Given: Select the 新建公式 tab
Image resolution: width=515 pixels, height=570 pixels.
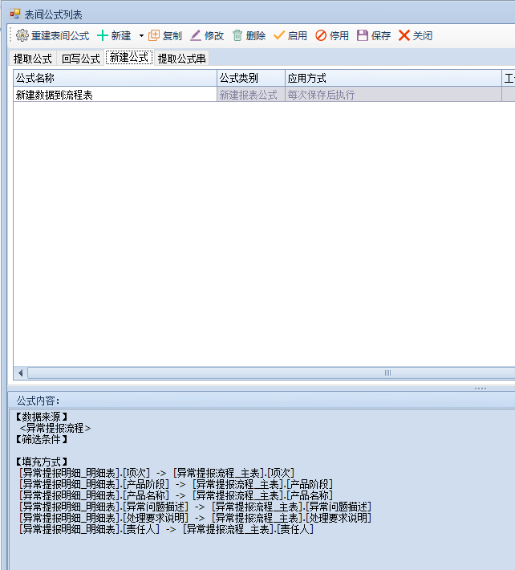Looking at the screenshot, I should 129,58.
